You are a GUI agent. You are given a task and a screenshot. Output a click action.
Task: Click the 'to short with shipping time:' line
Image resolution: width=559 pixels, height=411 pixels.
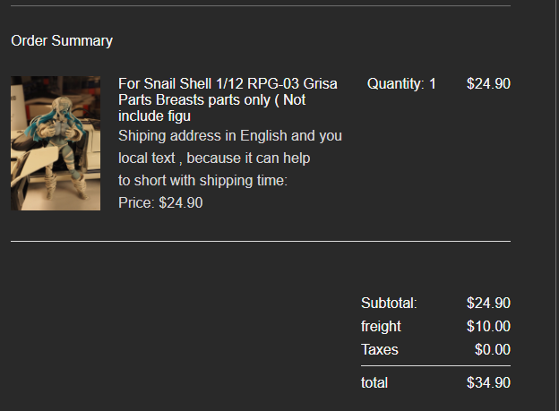(202, 180)
